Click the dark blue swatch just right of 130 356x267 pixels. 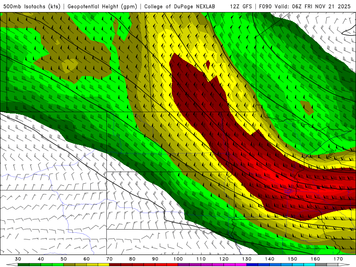tap(252, 265)
